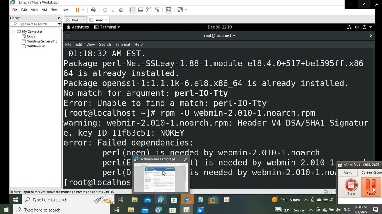This screenshot has width=382, height=214.
Task: Expand the GNOME system menu arrow
Action: point(371,27)
